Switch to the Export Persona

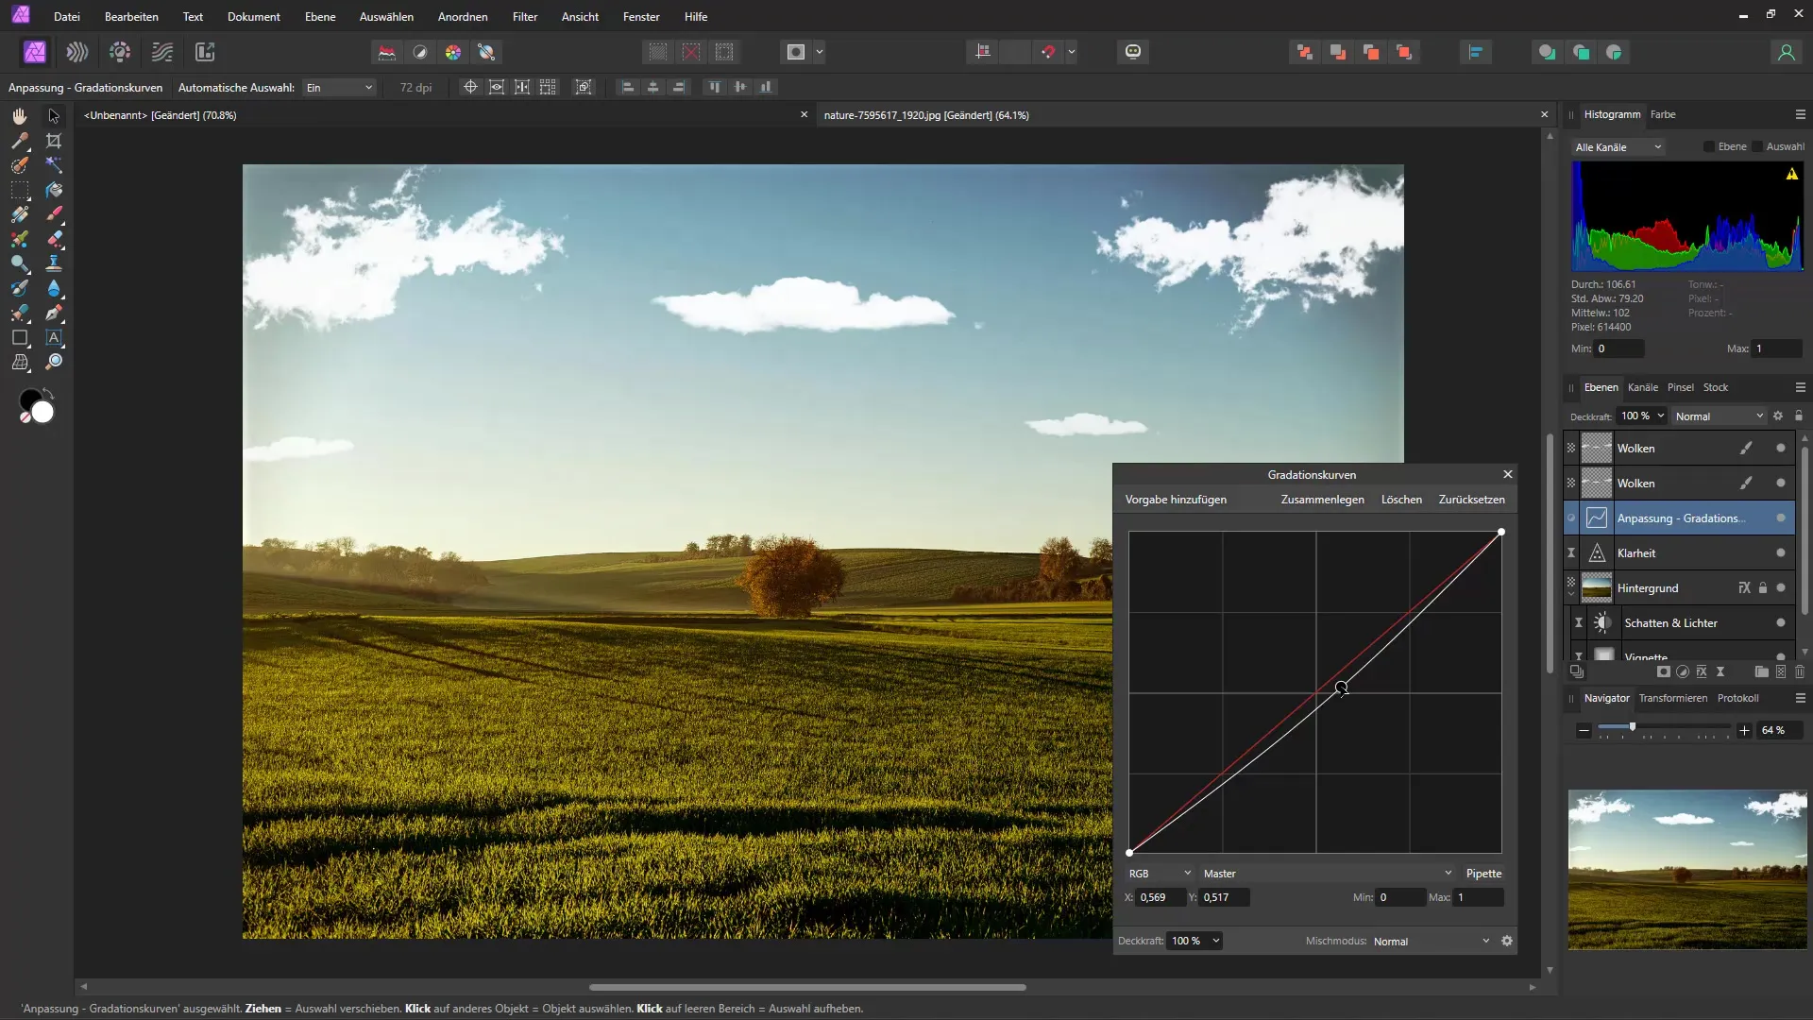coord(205,52)
